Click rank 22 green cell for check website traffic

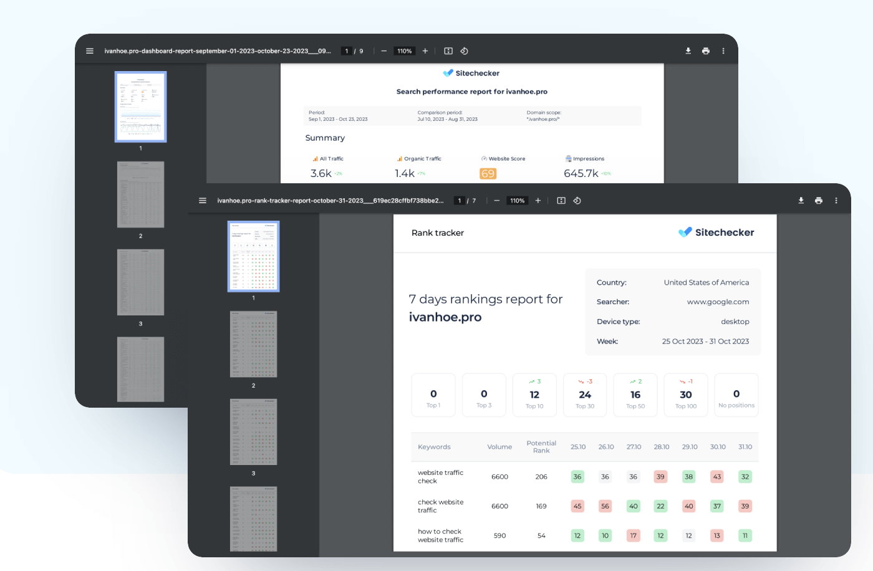(x=660, y=506)
